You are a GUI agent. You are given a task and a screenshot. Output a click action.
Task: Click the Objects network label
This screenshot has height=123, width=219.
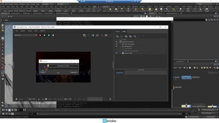pos(213,72)
